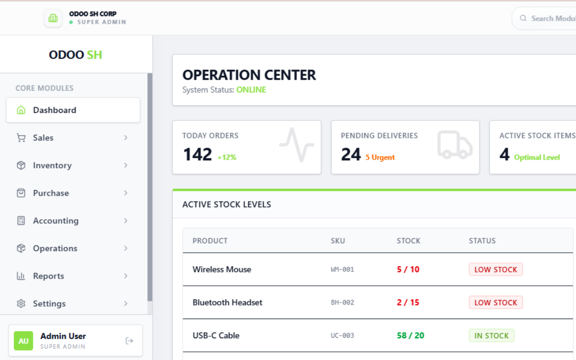Click the ACTIVE STOCK LEVELS heading
Viewport: 576px width, 360px height.
[227, 205]
